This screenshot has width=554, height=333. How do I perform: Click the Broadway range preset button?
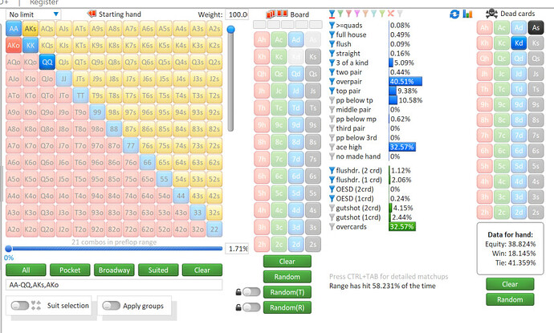[x=114, y=270]
